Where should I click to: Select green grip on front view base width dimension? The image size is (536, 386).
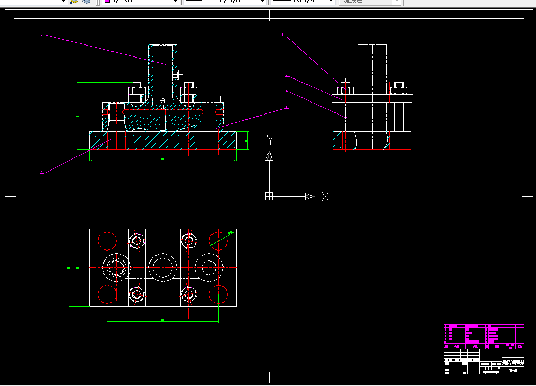click(162, 159)
